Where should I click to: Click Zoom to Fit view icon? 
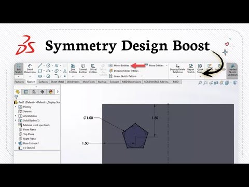(200, 83)
